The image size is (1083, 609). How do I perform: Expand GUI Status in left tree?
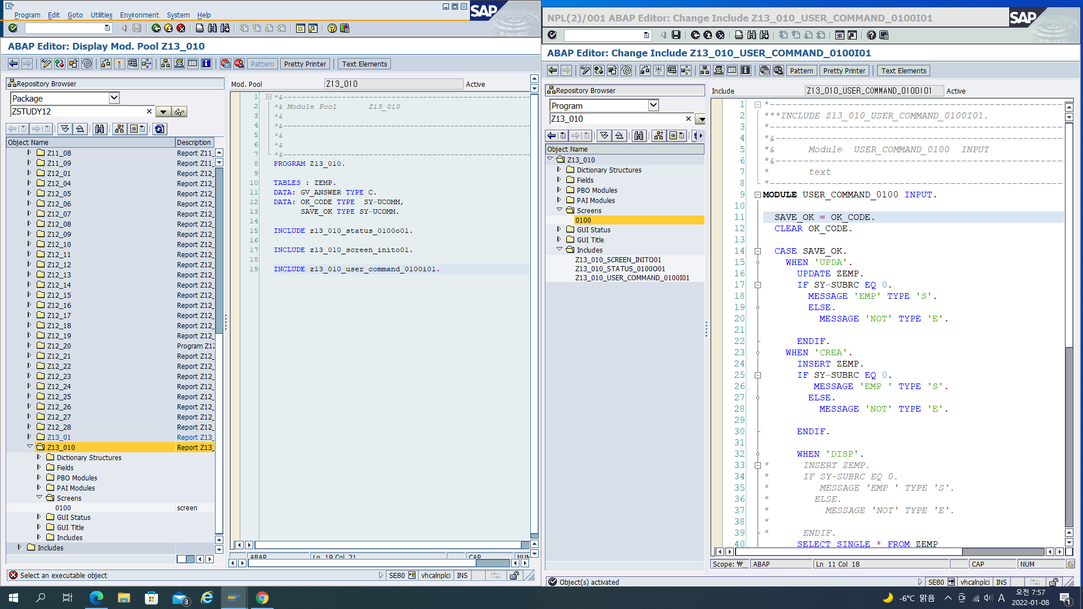point(39,517)
